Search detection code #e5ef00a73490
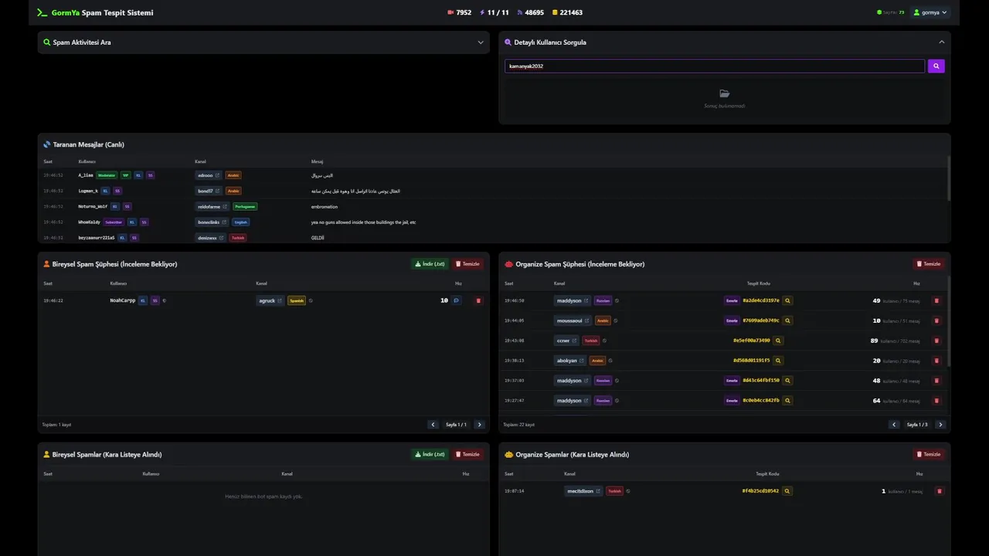This screenshot has width=989, height=556. coord(778,341)
